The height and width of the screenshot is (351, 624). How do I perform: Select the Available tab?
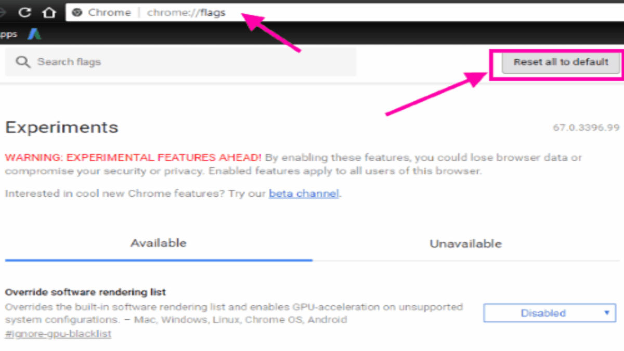158,243
